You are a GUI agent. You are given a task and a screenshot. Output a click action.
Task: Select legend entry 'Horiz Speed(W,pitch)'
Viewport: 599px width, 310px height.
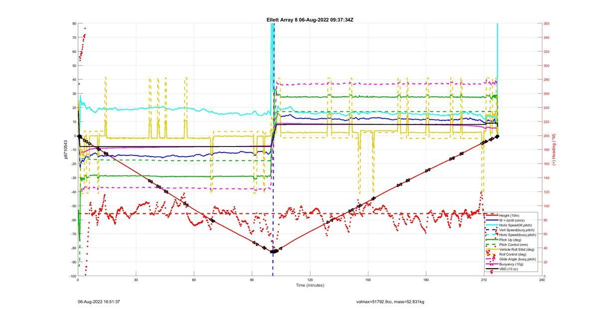click(516, 225)
